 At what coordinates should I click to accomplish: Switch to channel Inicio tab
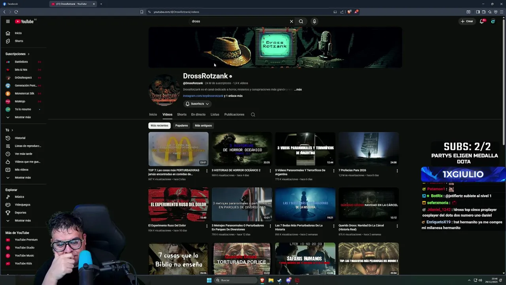[x=153, y=114]
